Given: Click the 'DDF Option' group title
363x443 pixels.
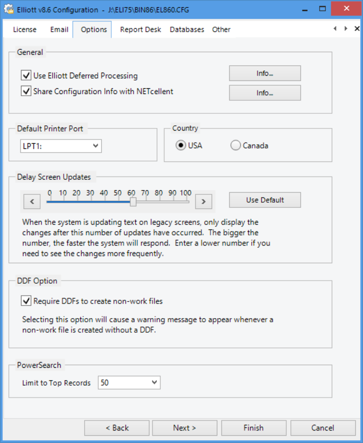Looking at the screenshot, I should point(37,281).
